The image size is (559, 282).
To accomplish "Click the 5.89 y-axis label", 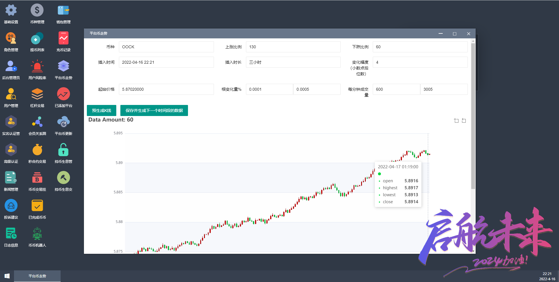I will (119, 163).
